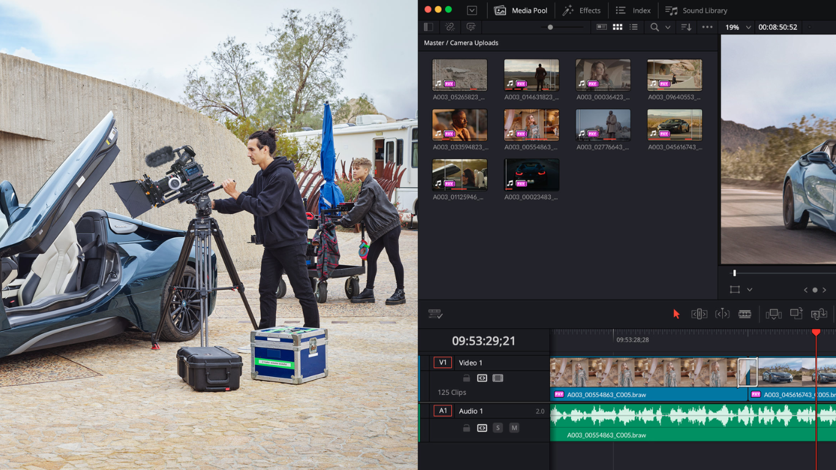Open the Effects panel tab

coord(581,10)
